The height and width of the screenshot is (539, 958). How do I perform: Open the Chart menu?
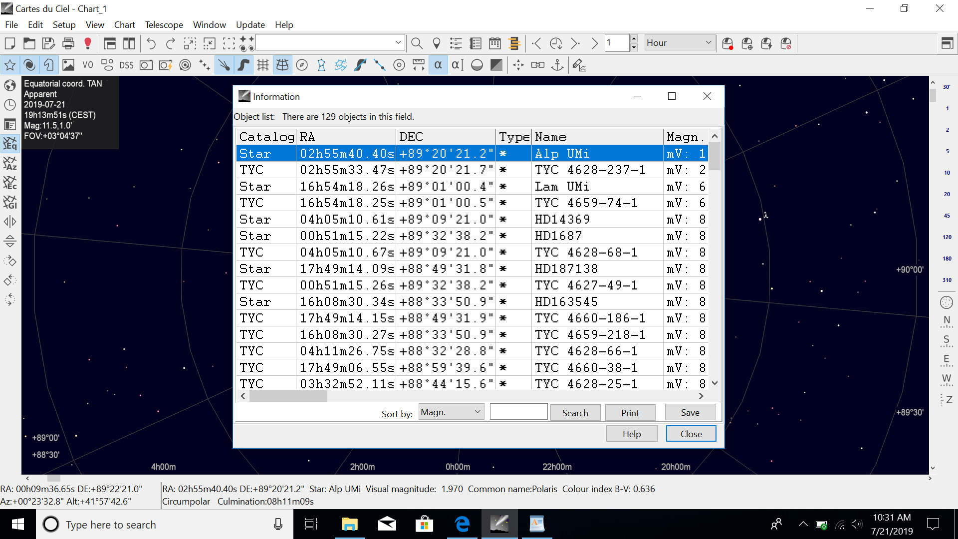pos(124,25)
